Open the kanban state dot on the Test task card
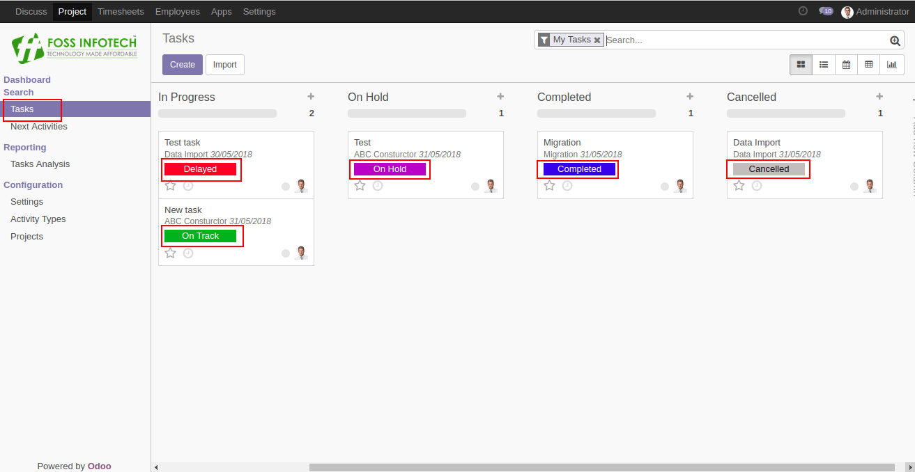915x472 pixels. click(x=286, y=187)
